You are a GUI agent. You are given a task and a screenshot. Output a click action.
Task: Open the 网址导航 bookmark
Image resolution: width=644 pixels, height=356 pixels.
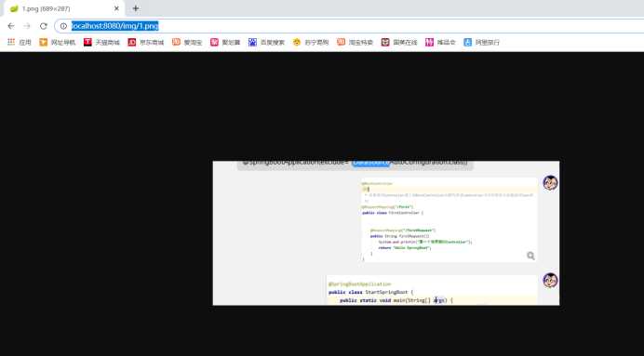58,42
